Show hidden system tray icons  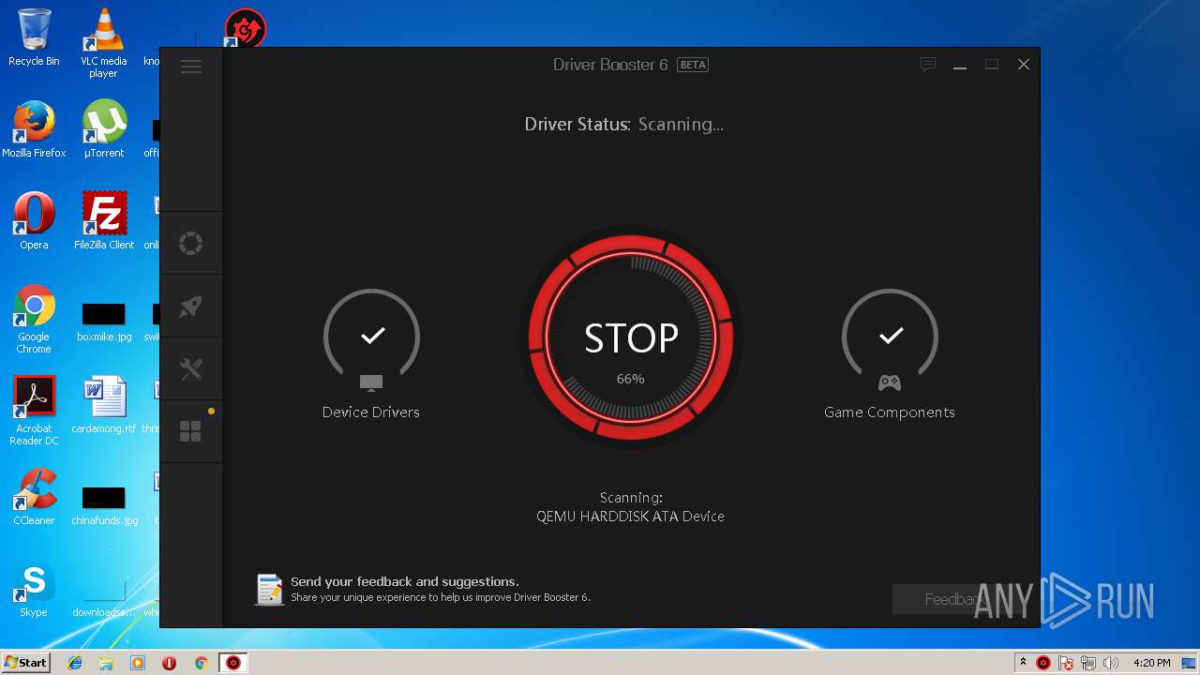point(1023,663)
